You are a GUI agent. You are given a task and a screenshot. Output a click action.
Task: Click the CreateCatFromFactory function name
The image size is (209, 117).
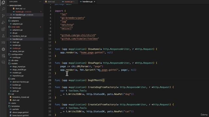click(x=102, y=105)
